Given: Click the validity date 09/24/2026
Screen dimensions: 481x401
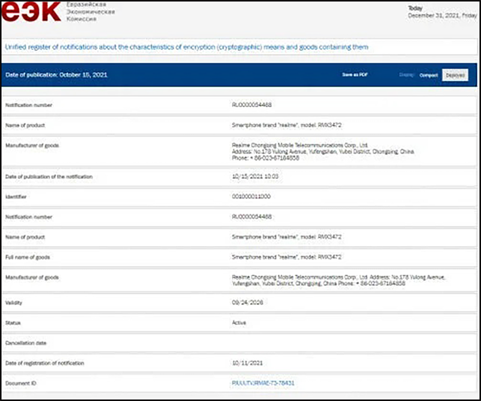Looking at the screenshot, I should (x=247, y=303).
